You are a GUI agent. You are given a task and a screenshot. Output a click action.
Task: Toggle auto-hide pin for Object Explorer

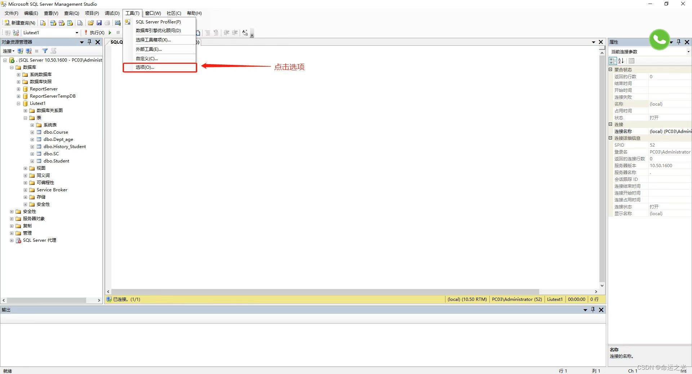tap(89, 42)
